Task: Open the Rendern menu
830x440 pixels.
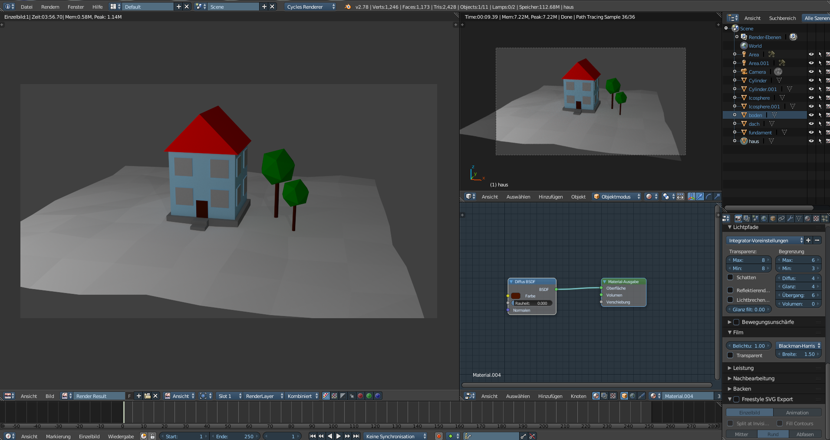Action: tap(50, 7)
